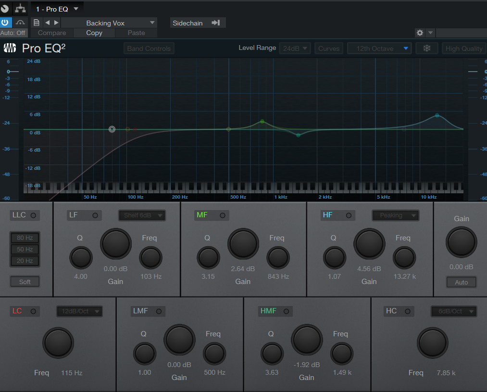Select the yellow LMF node at 500 Hz

pos(228,129)
